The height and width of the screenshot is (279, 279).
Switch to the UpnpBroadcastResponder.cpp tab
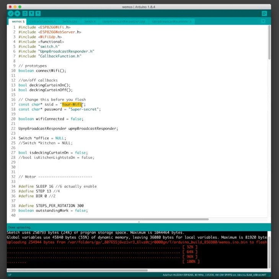tap(124, 21)
